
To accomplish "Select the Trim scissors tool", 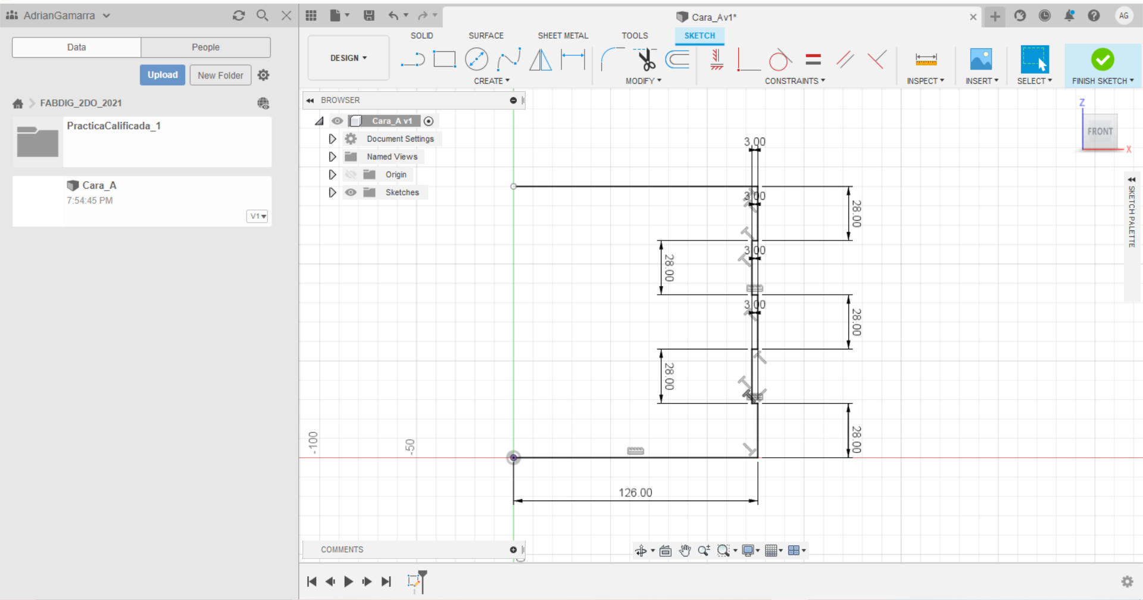I will (645, 60).
